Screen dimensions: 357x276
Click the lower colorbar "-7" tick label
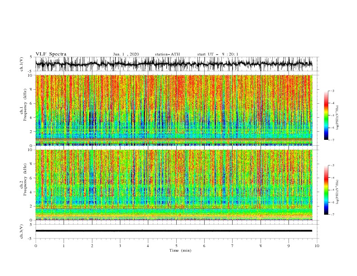[x=333, y=215]
